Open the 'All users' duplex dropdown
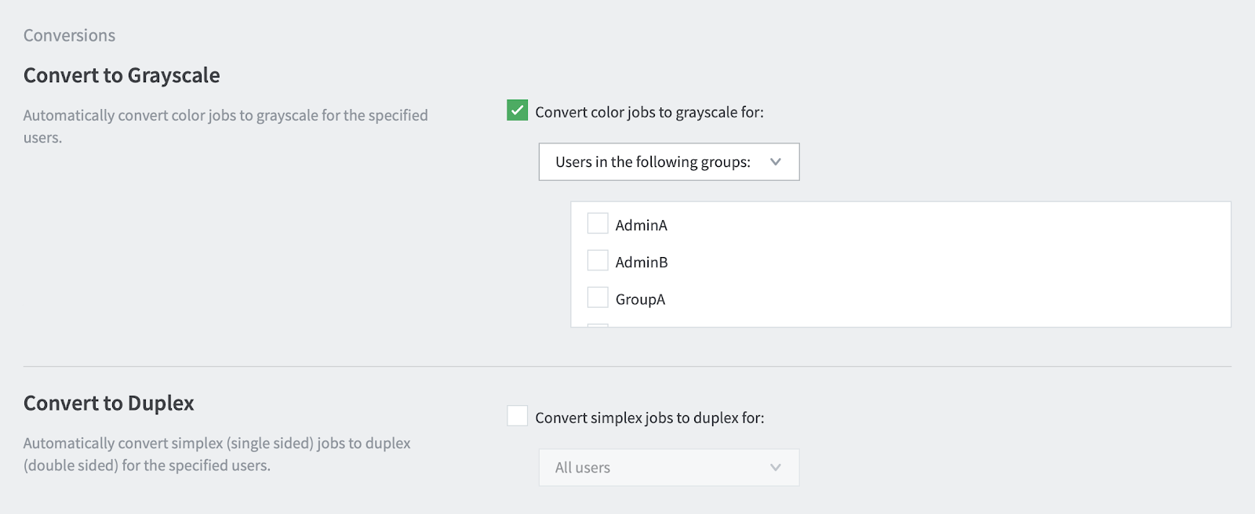The height and width of the screenshot is (514, 1255). click(x=669, y=467)
